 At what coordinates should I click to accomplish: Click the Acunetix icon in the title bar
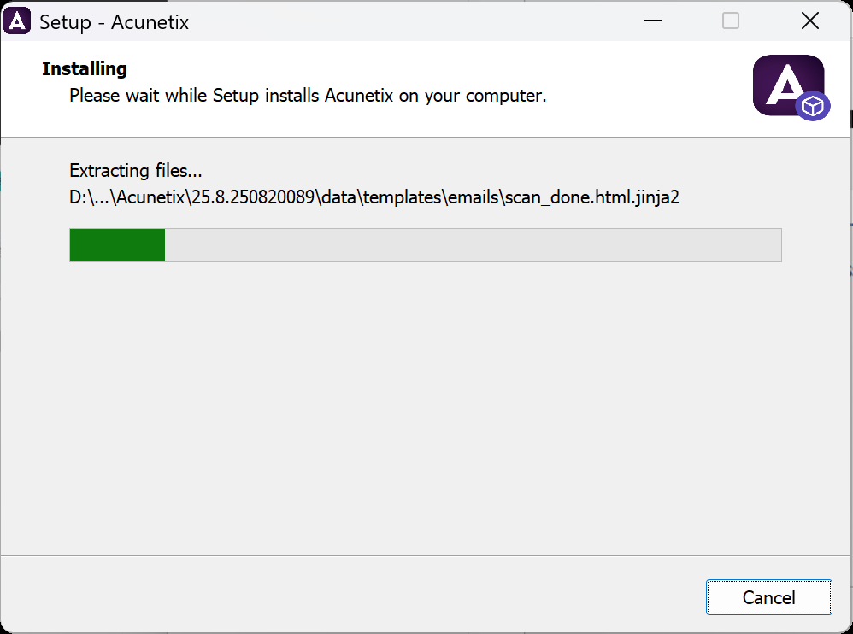coord(18,20)
